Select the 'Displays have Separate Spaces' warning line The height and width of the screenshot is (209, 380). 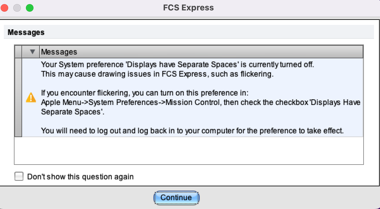point(178,65)
